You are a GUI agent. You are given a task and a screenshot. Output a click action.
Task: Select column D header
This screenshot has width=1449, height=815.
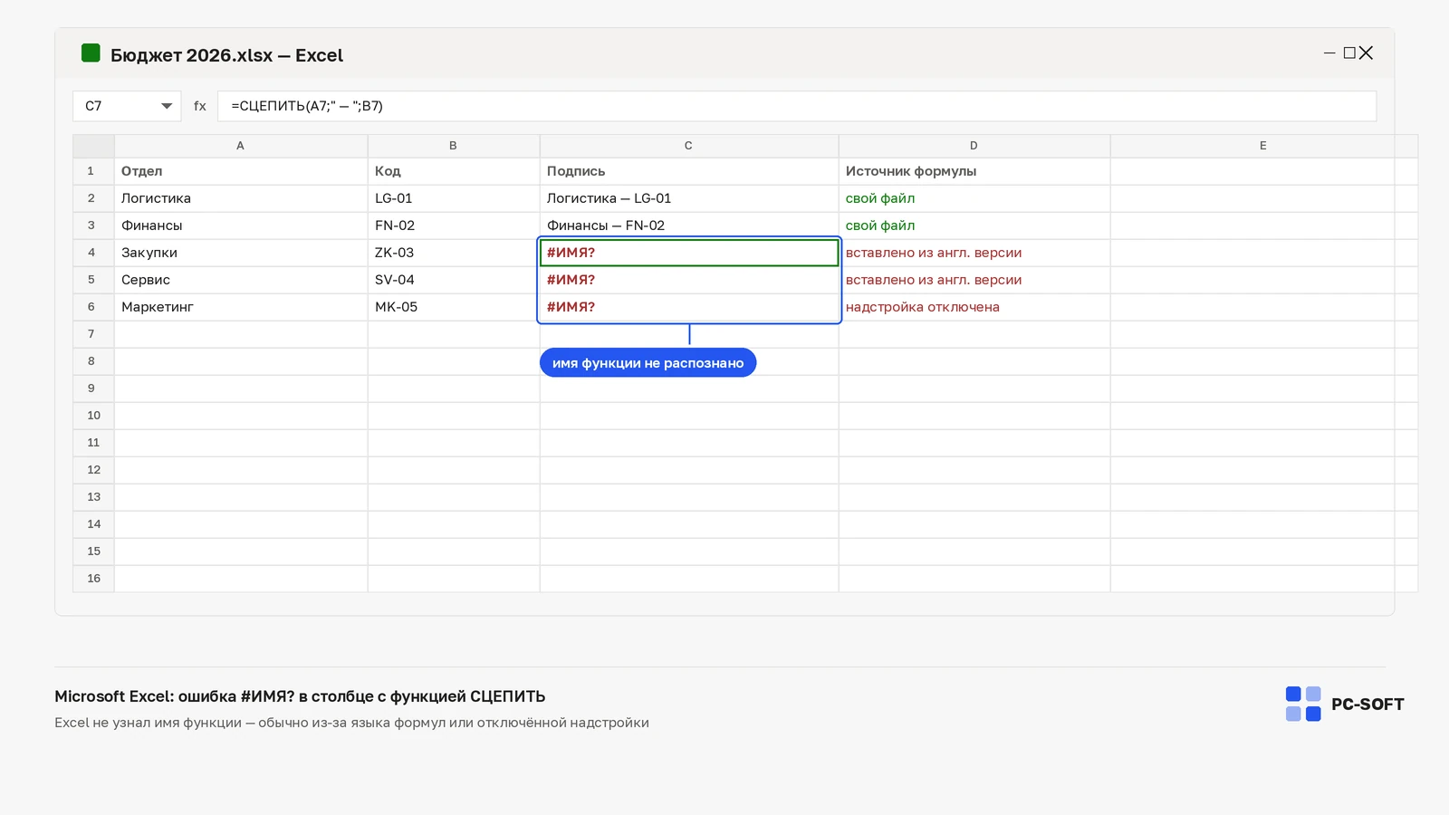coord(974,146)
